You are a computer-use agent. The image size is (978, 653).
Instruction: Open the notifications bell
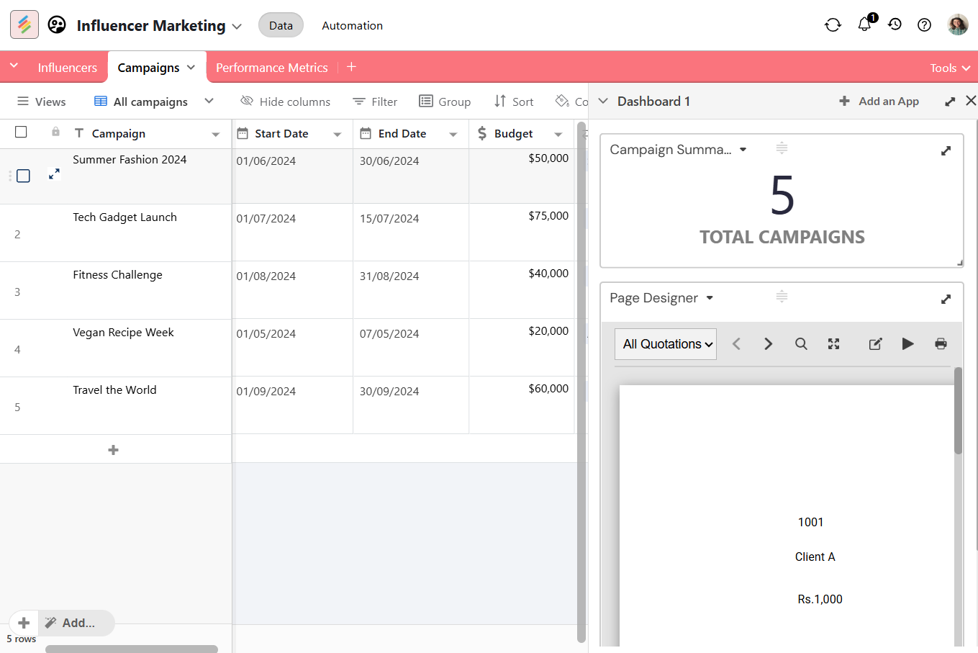coord(864,24)
